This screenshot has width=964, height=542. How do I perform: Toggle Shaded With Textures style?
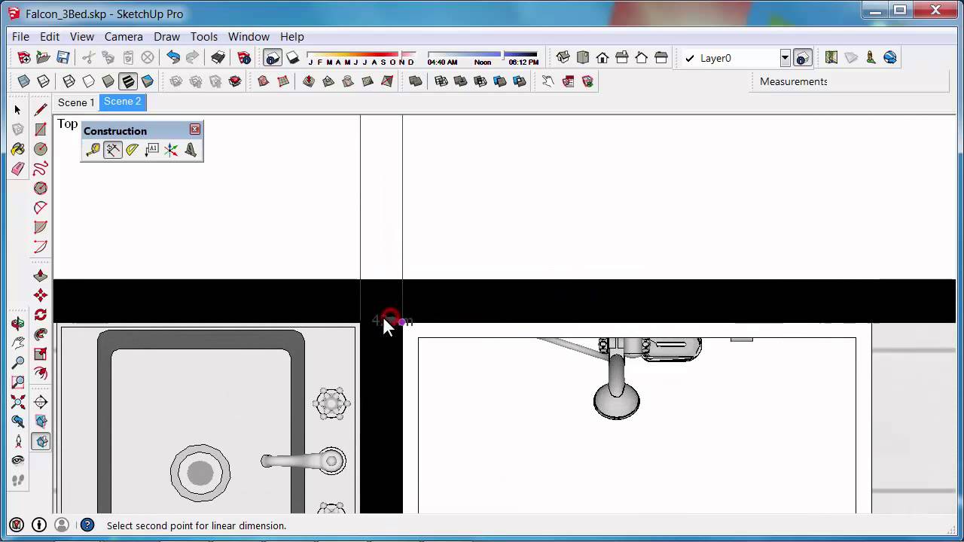[x=128, y=81]
